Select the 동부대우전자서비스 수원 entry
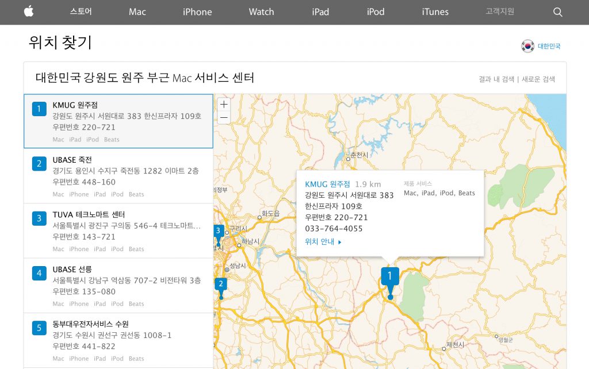Viewport: 589px width, 369px height. 118,340
